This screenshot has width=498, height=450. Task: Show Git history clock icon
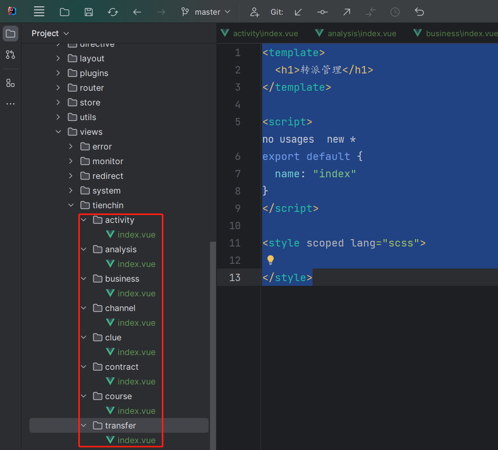(x=395, y=12)
